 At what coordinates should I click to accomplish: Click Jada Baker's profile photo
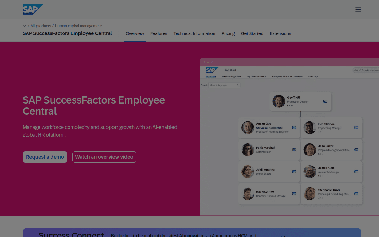click(310, 150)
